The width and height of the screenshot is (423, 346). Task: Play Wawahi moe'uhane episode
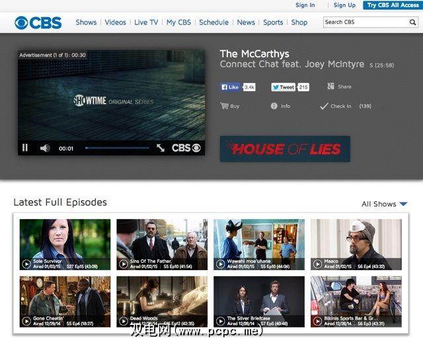point(220,264)
